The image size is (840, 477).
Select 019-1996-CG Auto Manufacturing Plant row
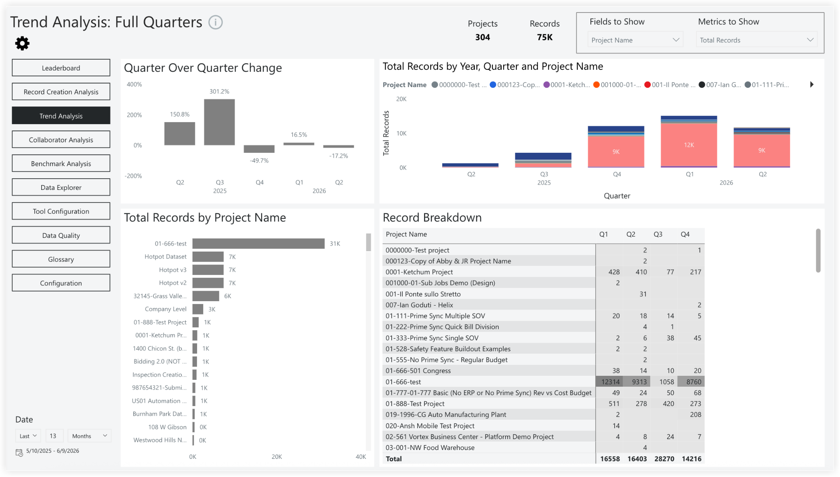pyautogui.click(x=543, y=415)
